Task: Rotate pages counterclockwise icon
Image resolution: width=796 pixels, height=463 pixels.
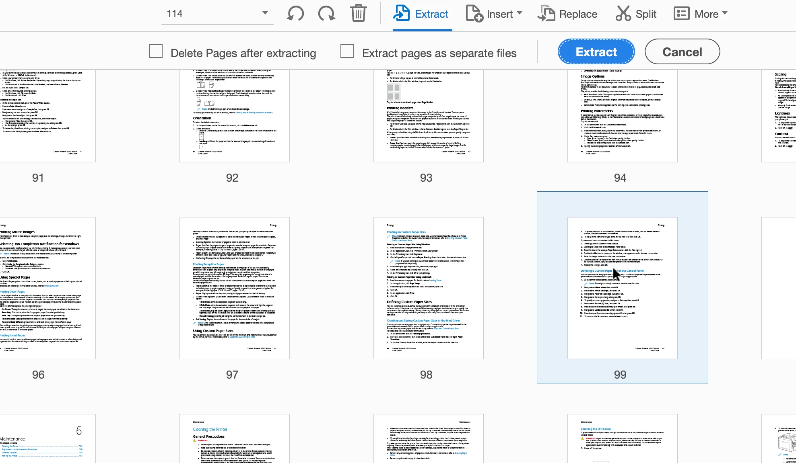Action: point(295,14)
